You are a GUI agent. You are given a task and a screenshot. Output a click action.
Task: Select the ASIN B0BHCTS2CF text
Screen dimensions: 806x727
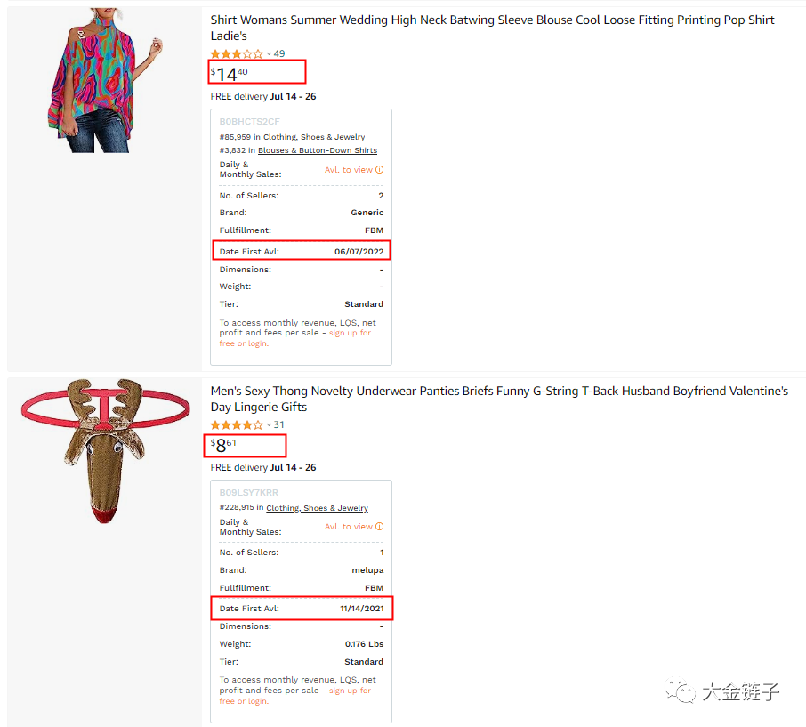tap(249, 122)
